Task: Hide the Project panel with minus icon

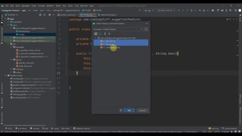Action: 54,15
